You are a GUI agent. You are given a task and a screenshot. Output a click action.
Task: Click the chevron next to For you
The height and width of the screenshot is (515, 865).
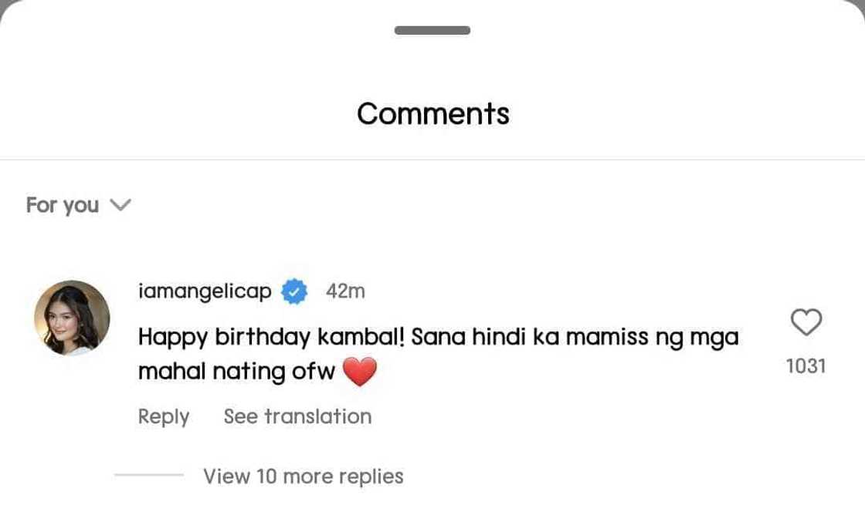point(120,205)
